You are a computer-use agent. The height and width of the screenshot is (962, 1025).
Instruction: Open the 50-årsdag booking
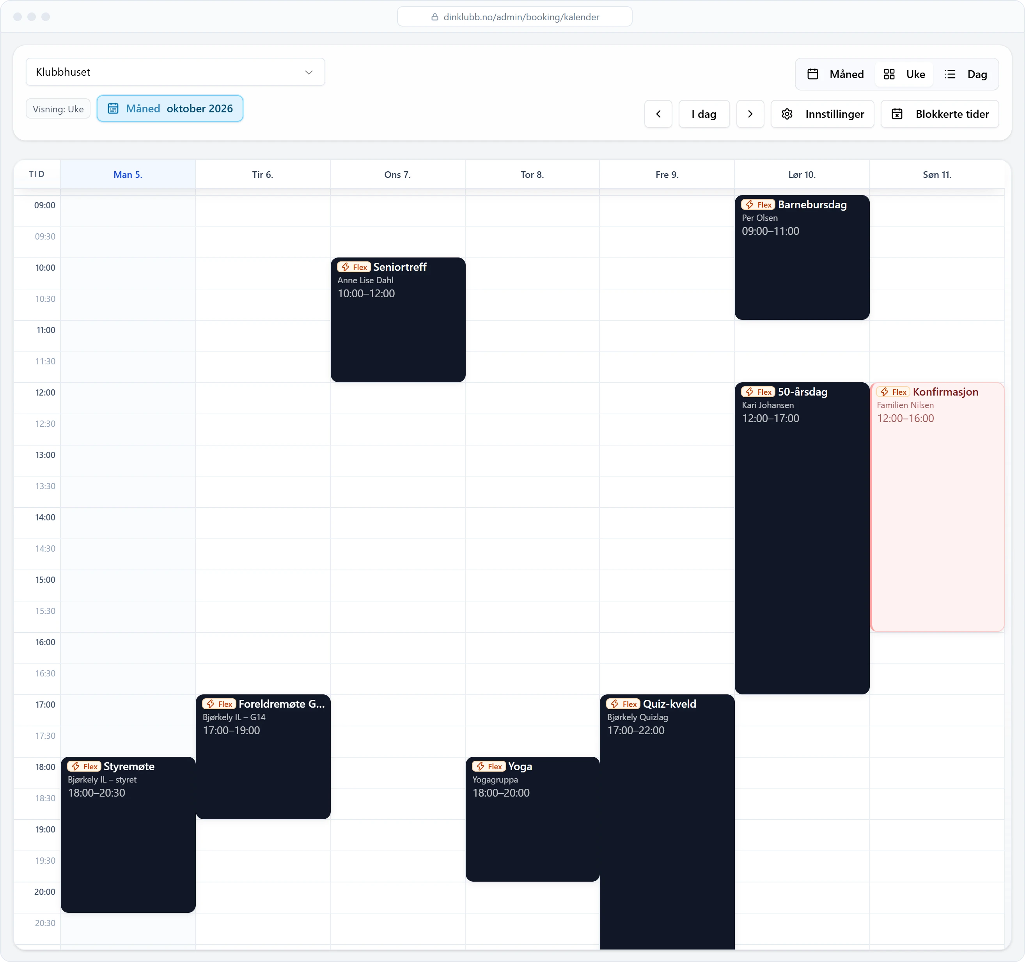click(x=802, y=538)
